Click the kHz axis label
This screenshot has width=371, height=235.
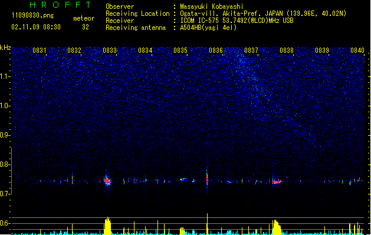point(5,48)
